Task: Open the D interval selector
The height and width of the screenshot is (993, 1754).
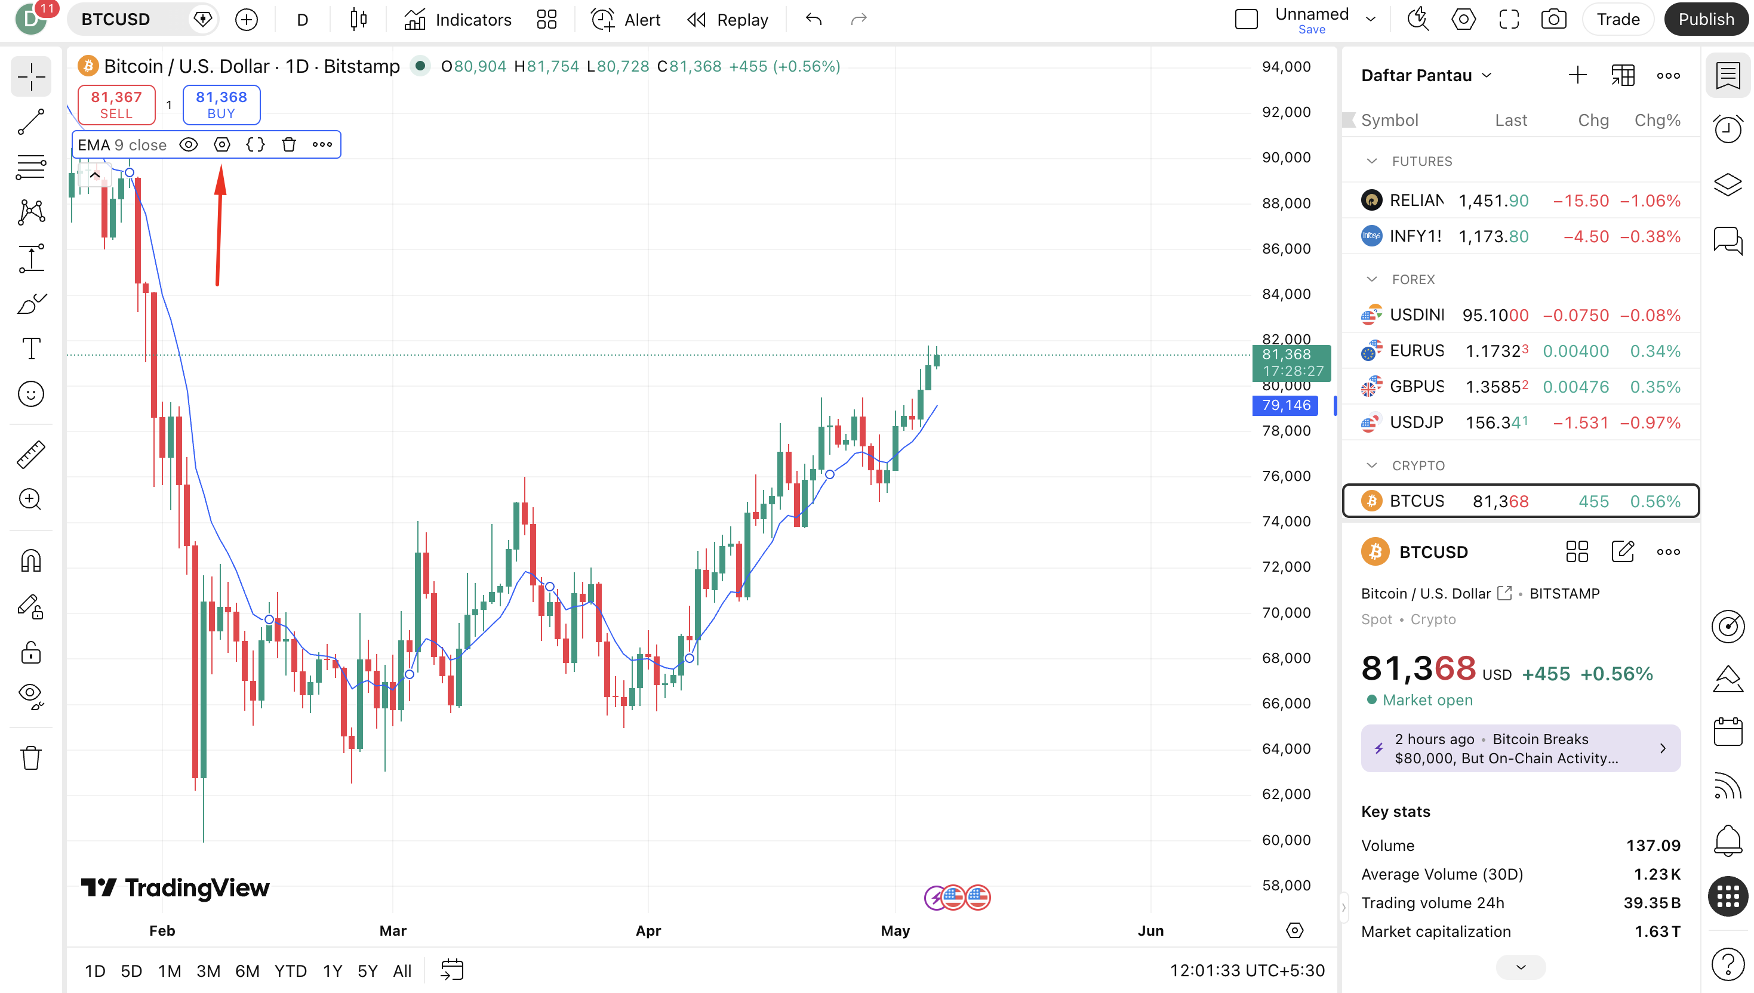Action: [302, 20]
